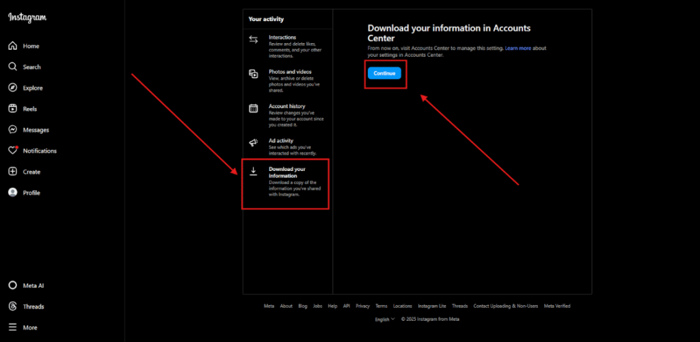Open the Jobs footer link
Screen dimensions: 700x342
pyautogui.click(x=317, y=306)
